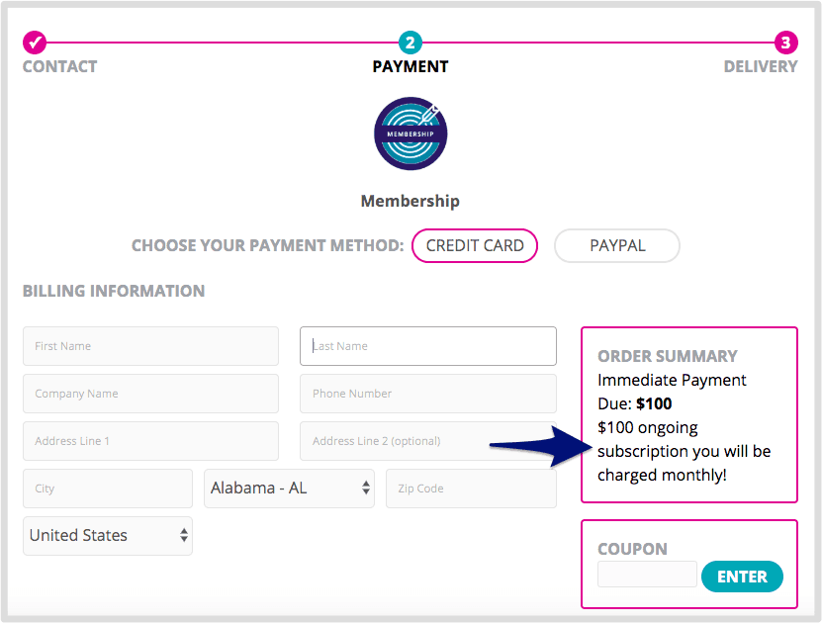Open the United States country dropdown
The image size is (822, 623).
[x=107, y=535]
